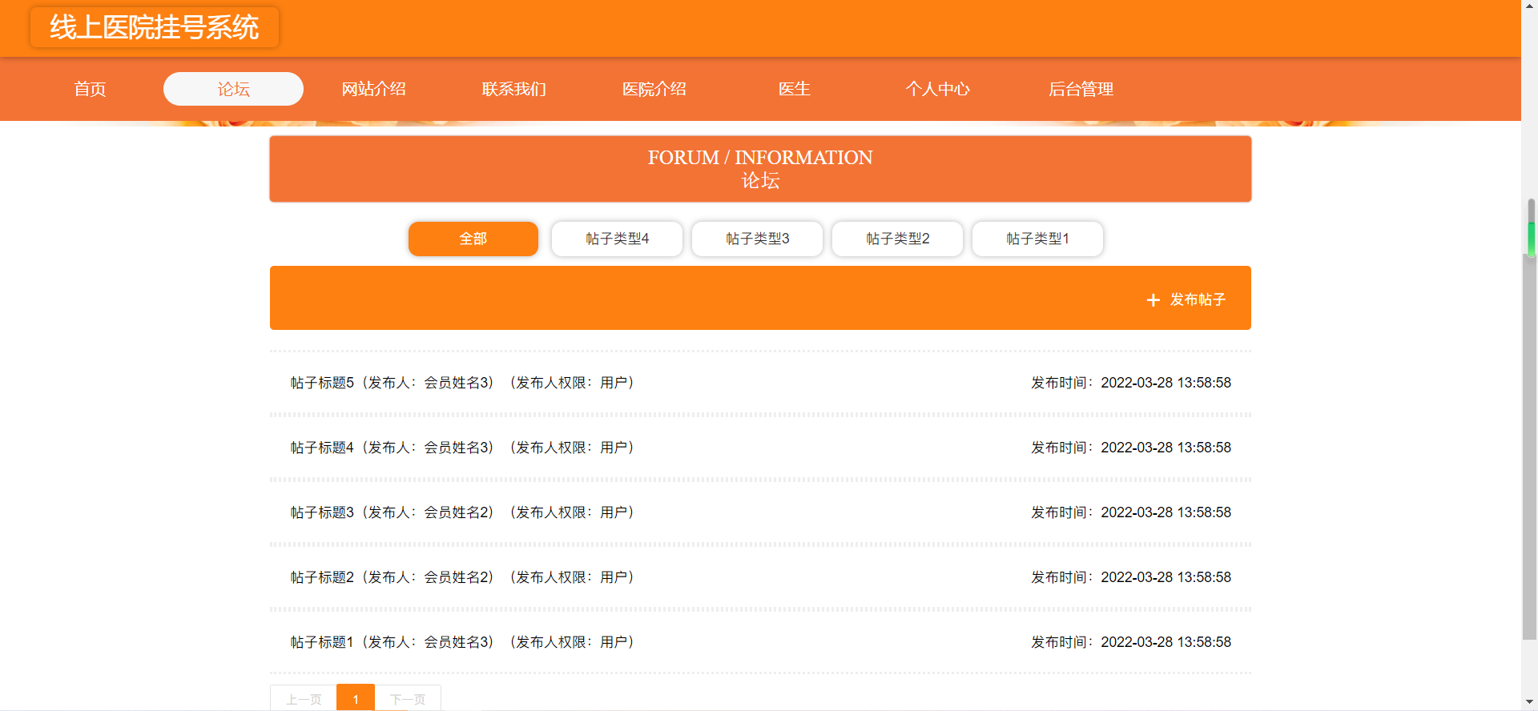
Task: Filter posts by 帖子类型3
Action: (757, 239)
